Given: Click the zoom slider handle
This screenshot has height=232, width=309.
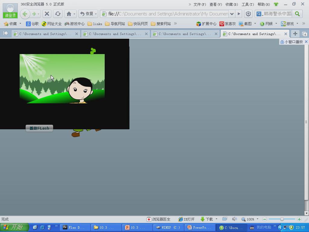Looking at the screenshot, I should click(x=282, y=219).
